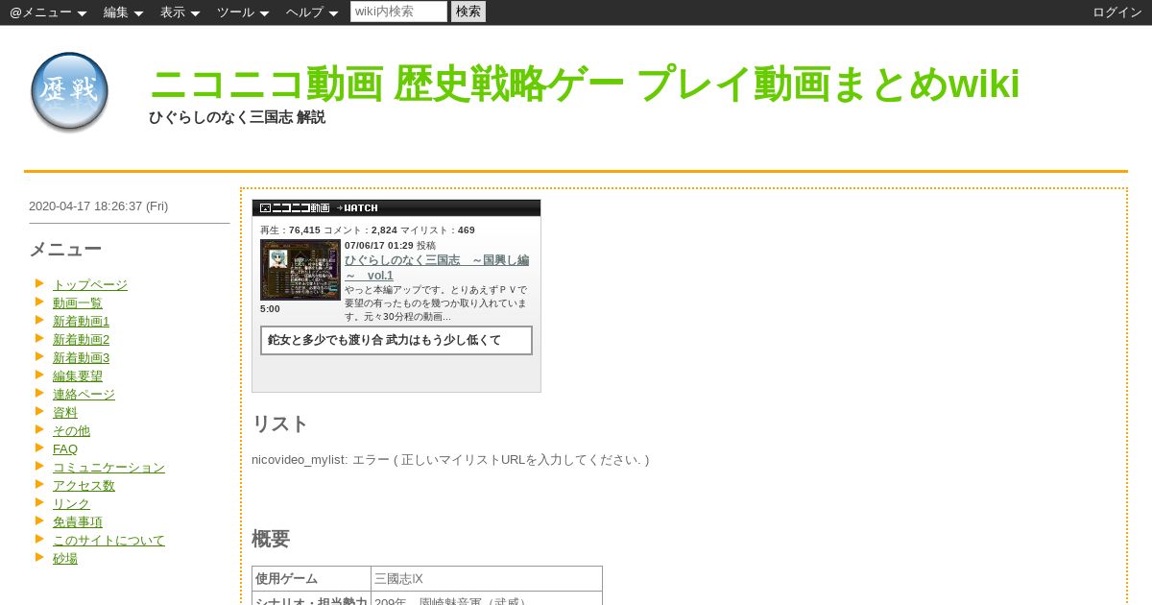
Task: Click the video description snippet text
Action: click(437, 302)
